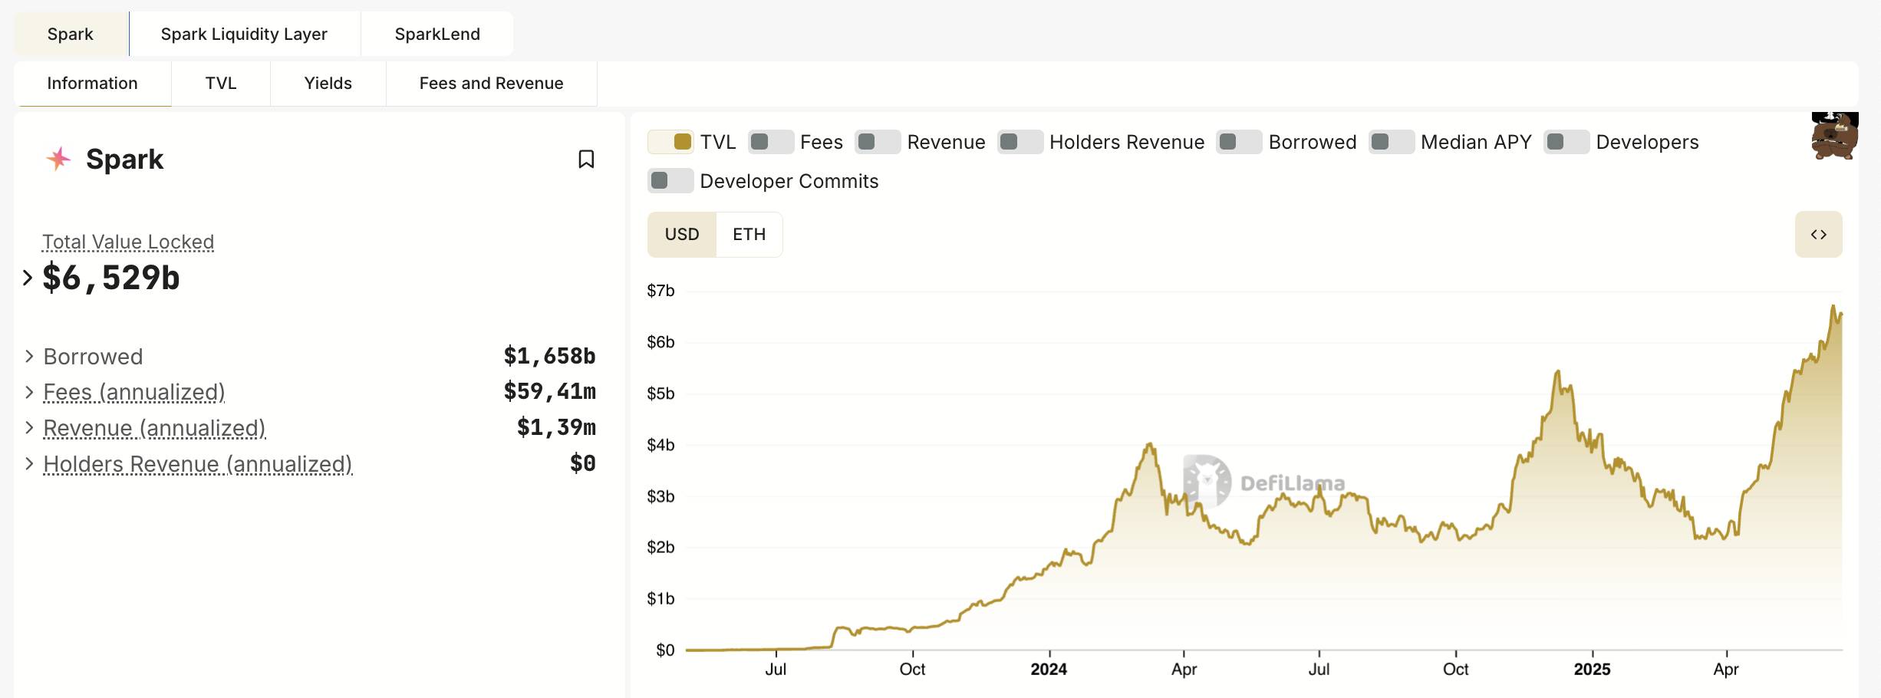The height and width of the screenshot is (698, 1881).
Task: Click the $59,41m fees value
Action: pos(549,391)
